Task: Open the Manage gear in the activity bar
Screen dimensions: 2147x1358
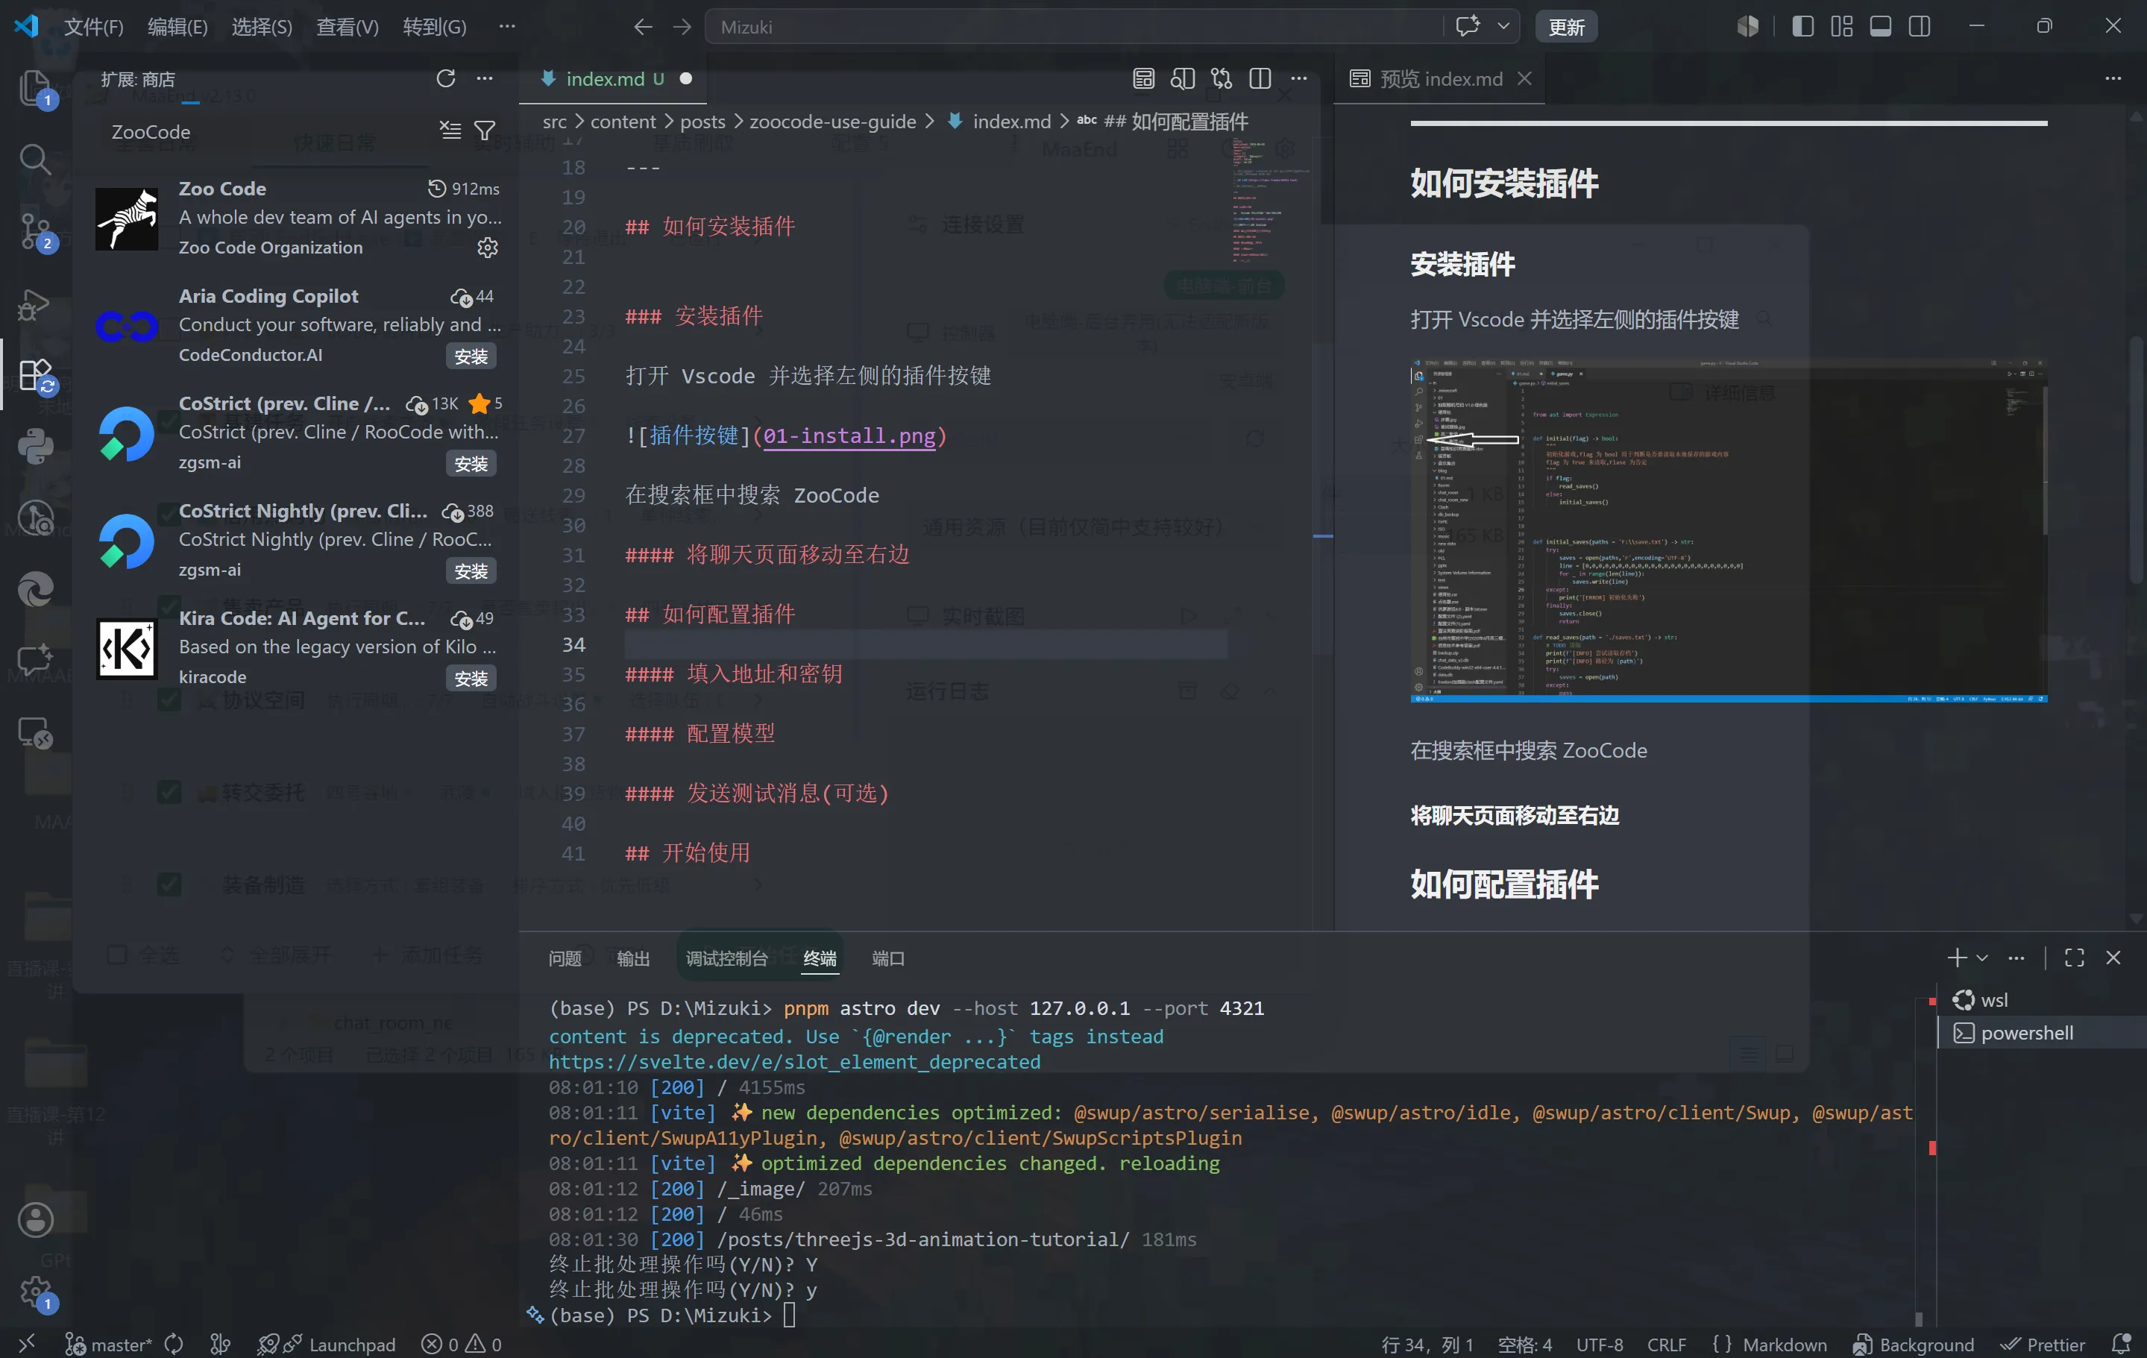Action: click(x=36, y=1291)
